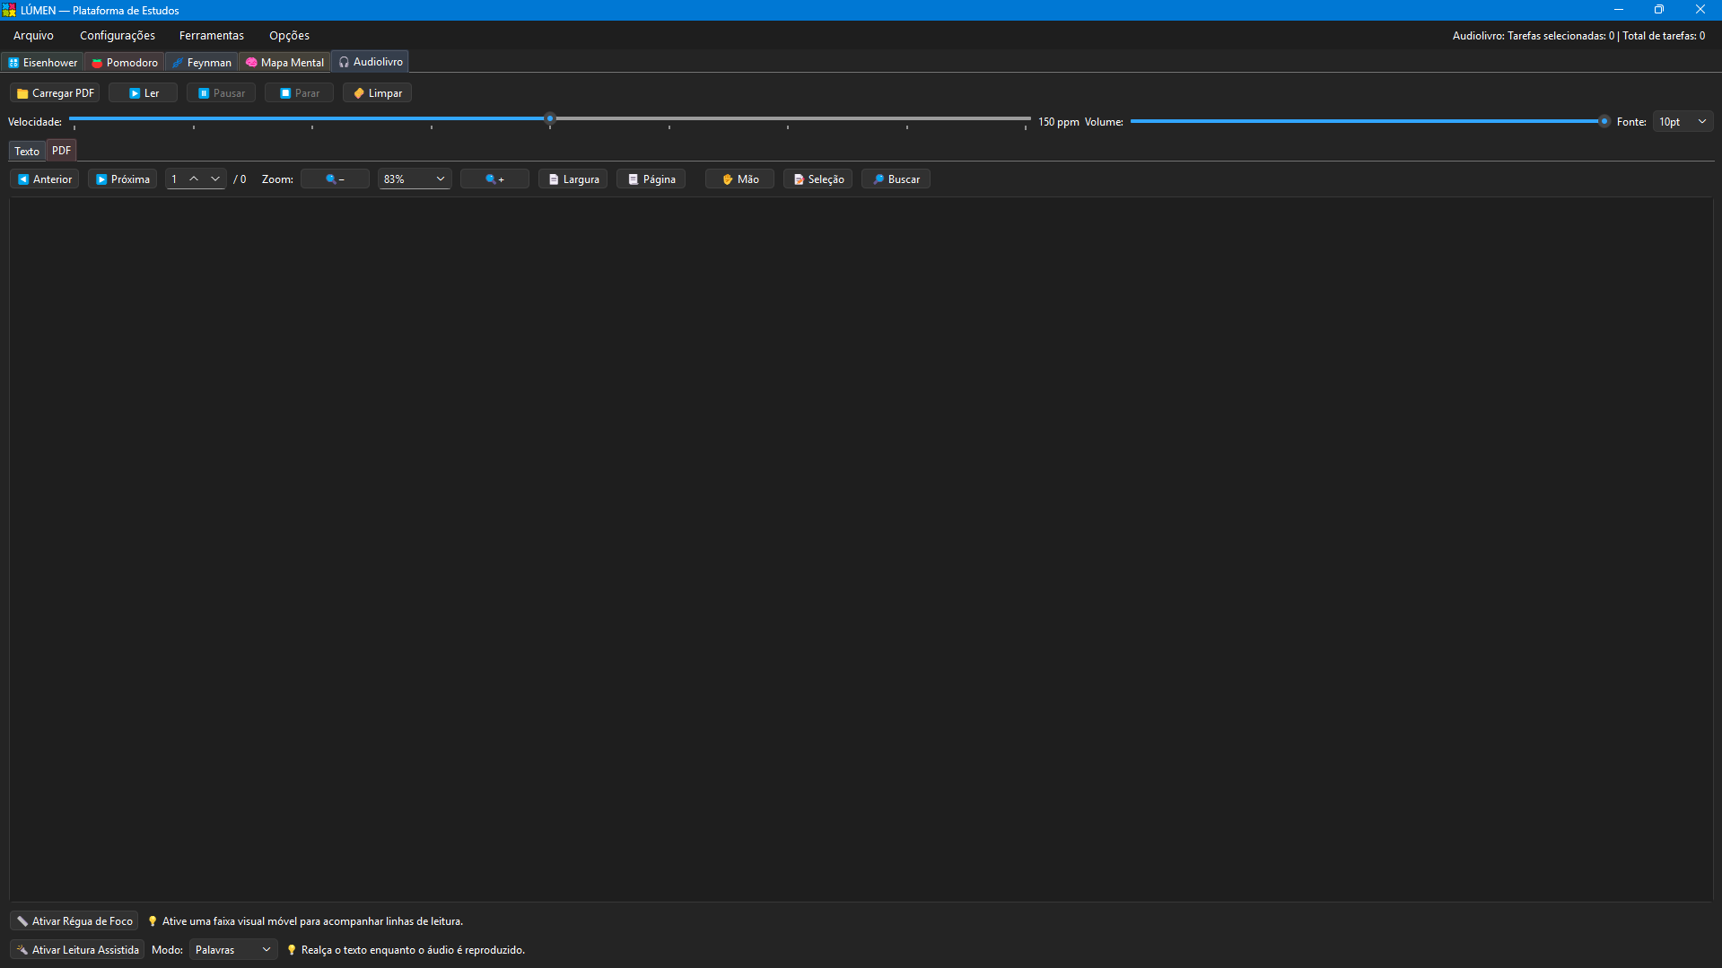The height and width of the screenshot is (968, 1722).
Task: Fit to width with Largura button
Action: click(573, 179)
